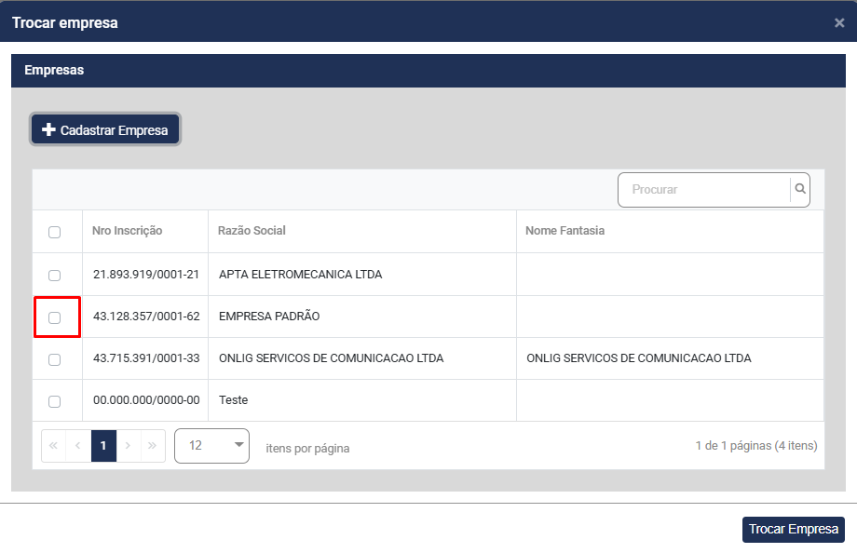The width and height of the screenshot is (857, 553).
Task: Click the 43.715.391/0001-33 registration cell
Action: (x=146, y=358)
